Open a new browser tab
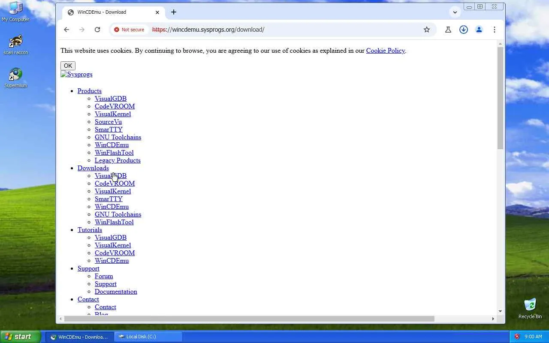549x343 pixels. (x=174, y=12)
